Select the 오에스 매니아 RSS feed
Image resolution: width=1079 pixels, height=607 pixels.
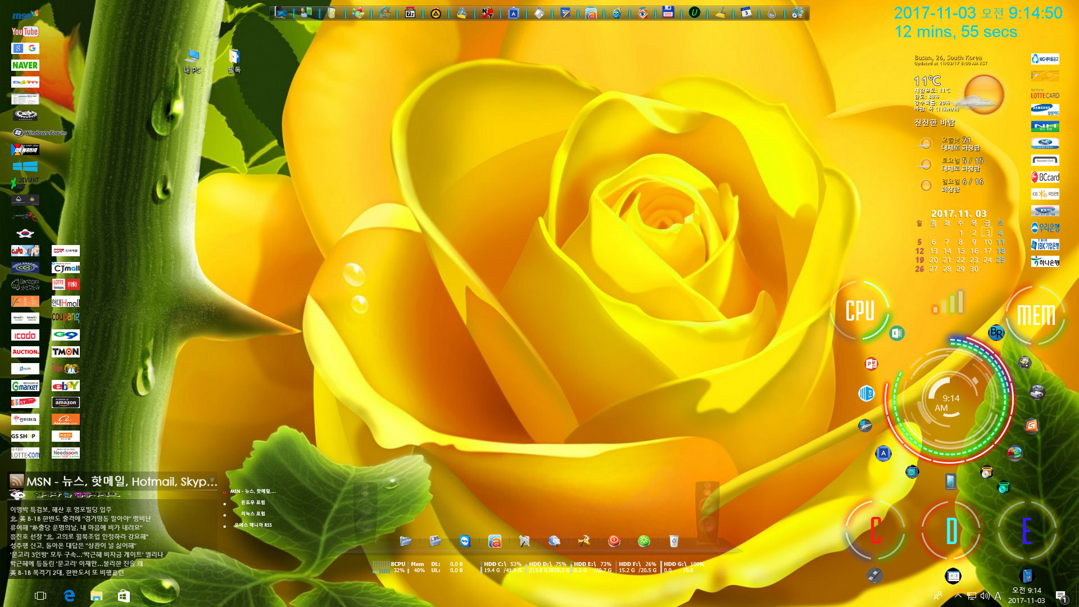point(253,525)
